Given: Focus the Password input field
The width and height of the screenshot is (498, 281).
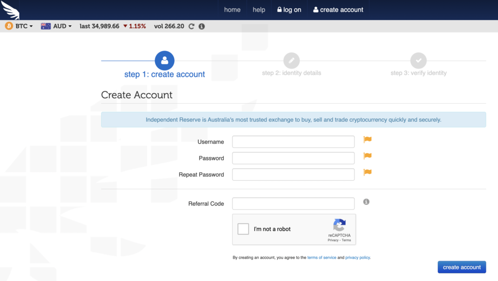Looking at the screenshot, I should pos(293,158).
